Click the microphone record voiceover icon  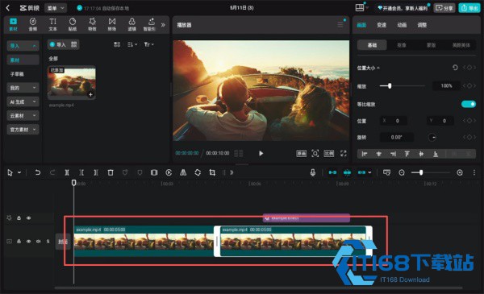[313, 172]
